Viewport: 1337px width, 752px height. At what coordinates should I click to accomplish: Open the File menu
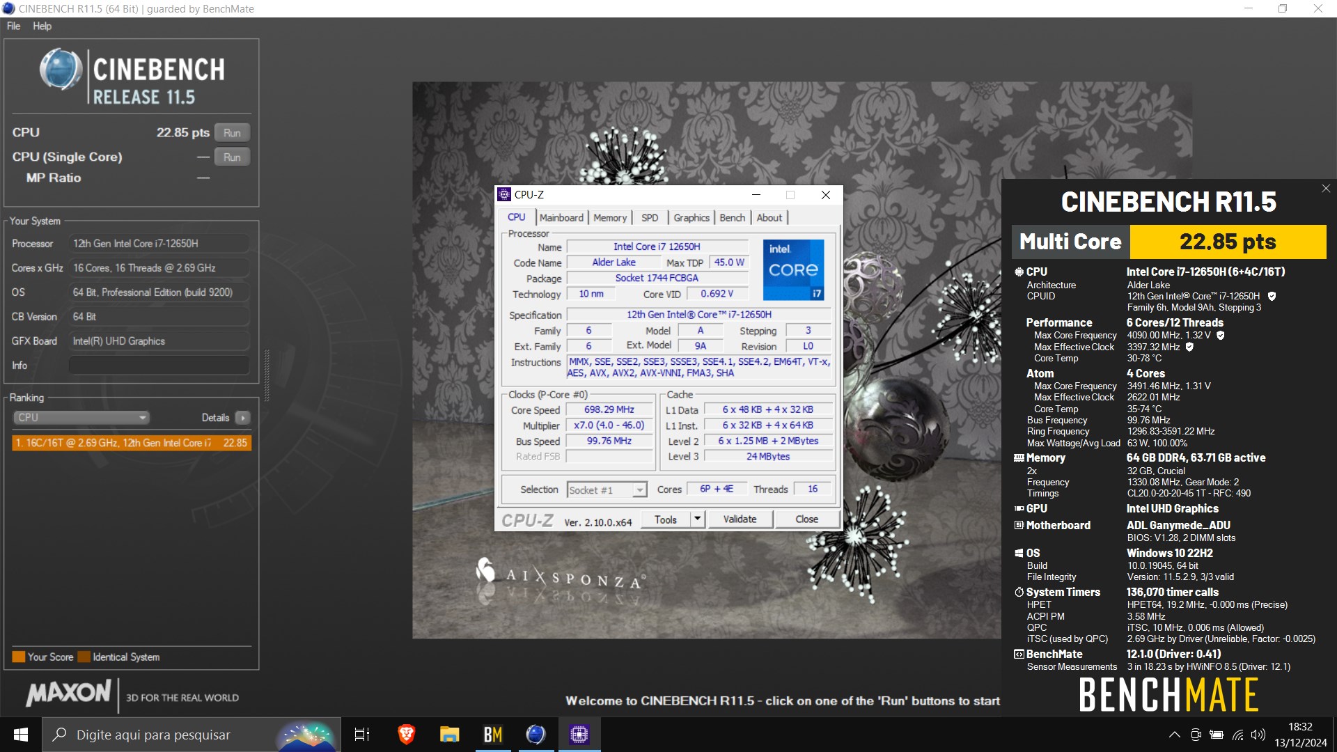(x=13, y=26)
